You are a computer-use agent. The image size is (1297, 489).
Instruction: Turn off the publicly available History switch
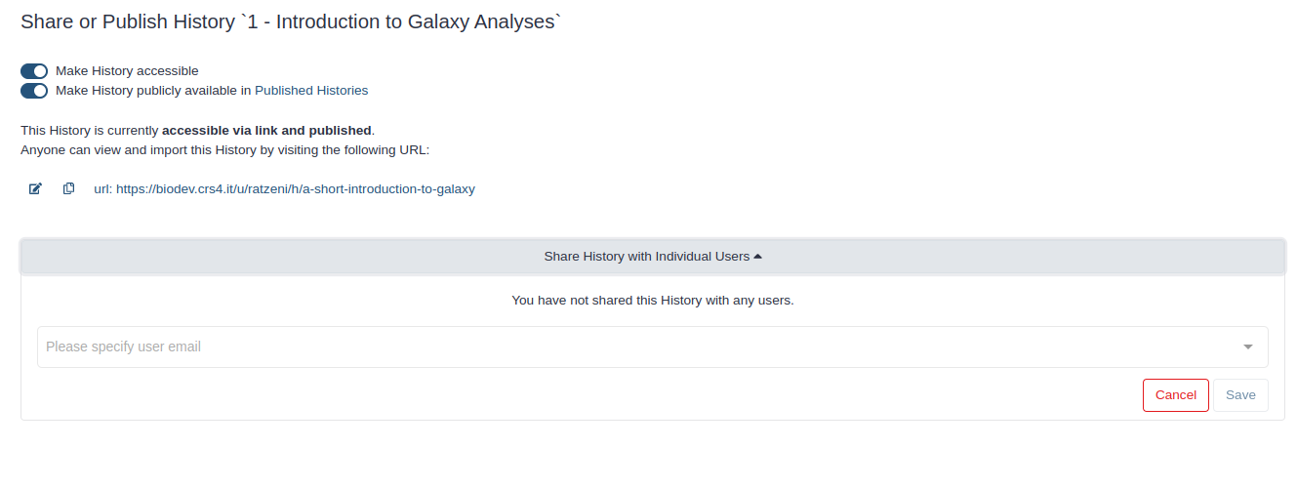[x=34, y=91]
